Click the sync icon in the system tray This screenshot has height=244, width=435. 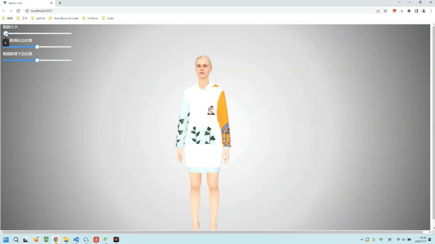tap(367, 240)
